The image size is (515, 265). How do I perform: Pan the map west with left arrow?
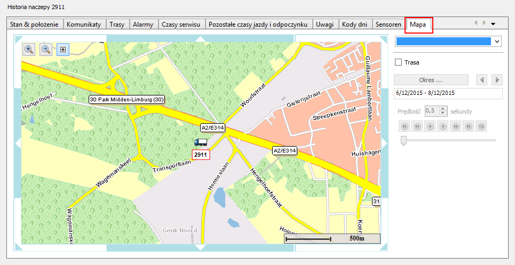click(x=18, y=143)
